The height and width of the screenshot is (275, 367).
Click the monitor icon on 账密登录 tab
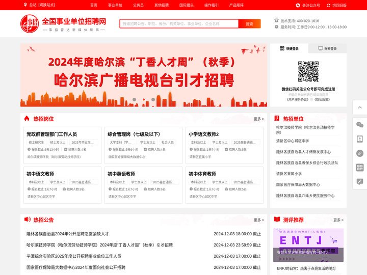321,48
